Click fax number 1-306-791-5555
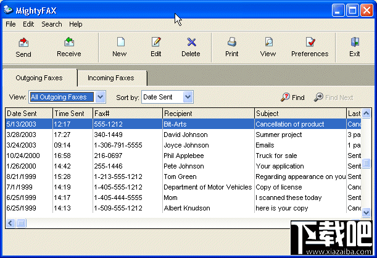 click(x=118, y=145)
